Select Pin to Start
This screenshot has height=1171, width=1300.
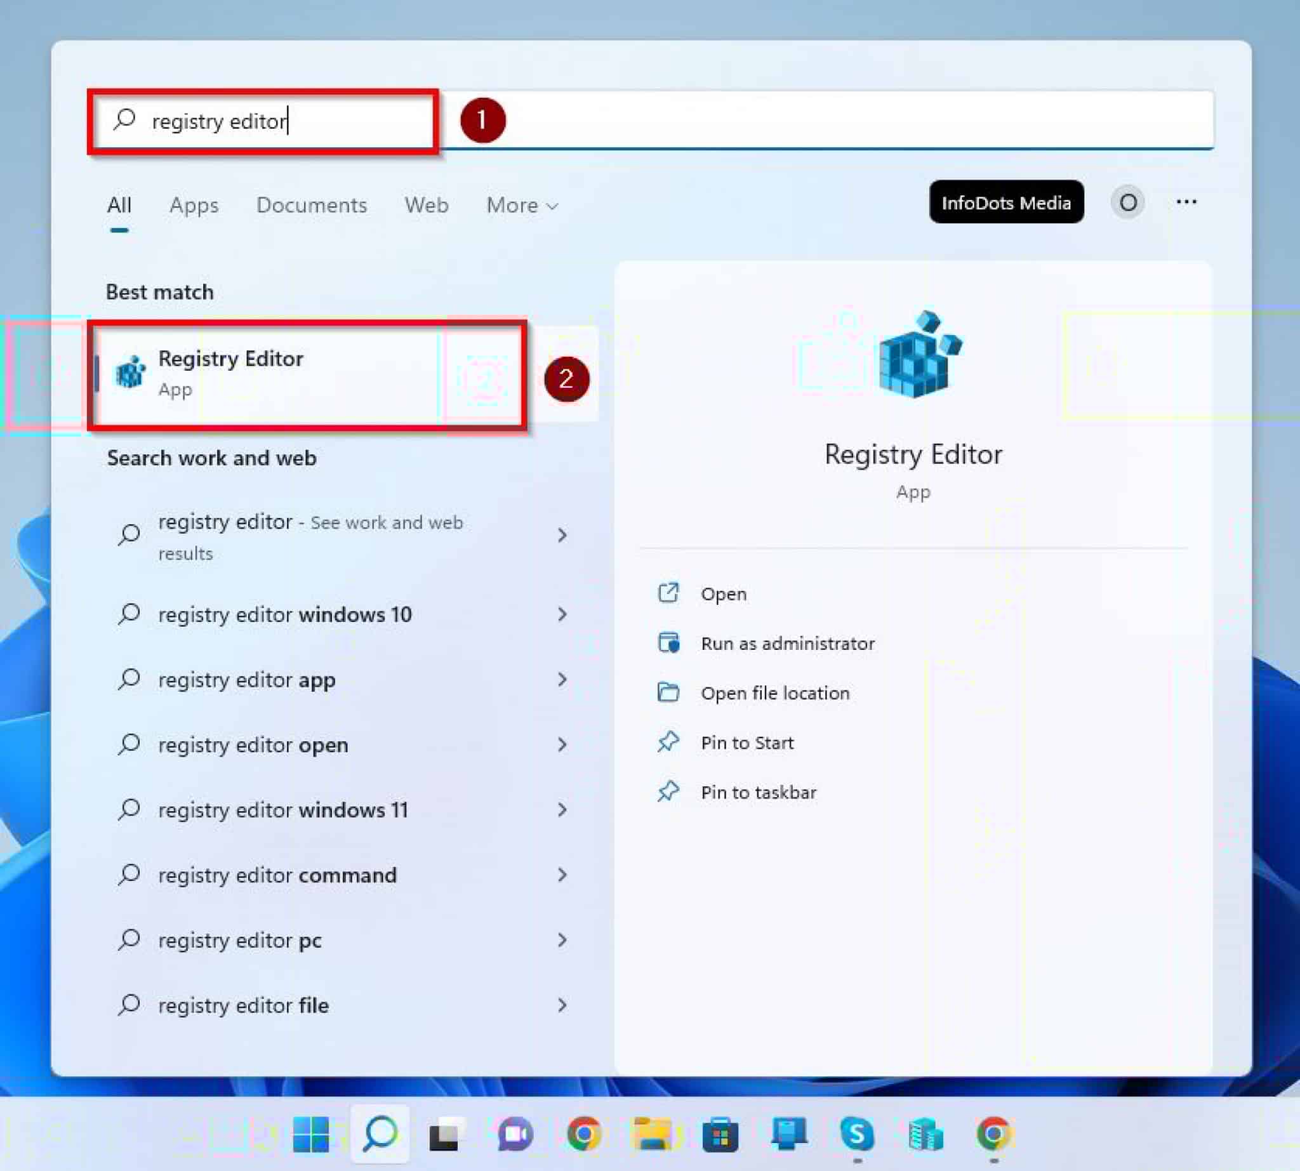pos(747,743)
